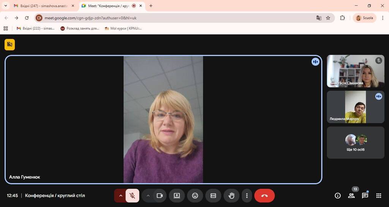This screenshot has height=207, width=389.
Task: Open the meeting chat panel
Action: (365, 196)
